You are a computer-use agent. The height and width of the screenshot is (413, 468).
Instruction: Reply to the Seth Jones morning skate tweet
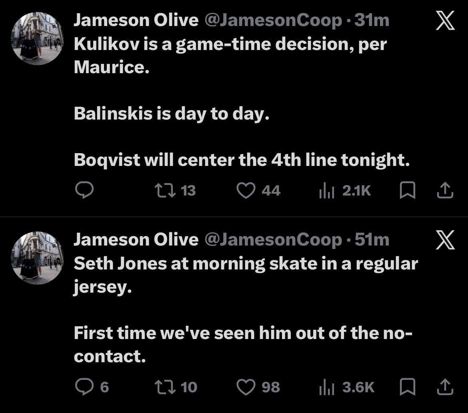pyautogui.click(x=84, y=387)
